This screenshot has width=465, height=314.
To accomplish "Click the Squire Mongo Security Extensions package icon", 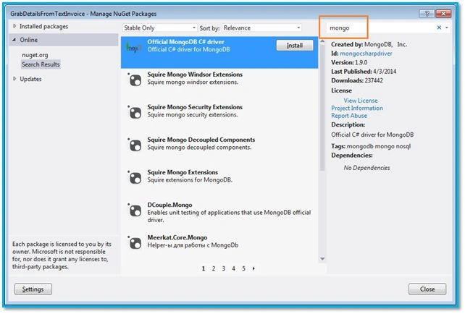I will point(135,112).
